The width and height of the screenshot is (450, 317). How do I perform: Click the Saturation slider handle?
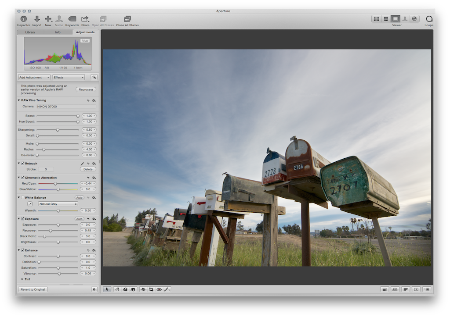(58, 268)
